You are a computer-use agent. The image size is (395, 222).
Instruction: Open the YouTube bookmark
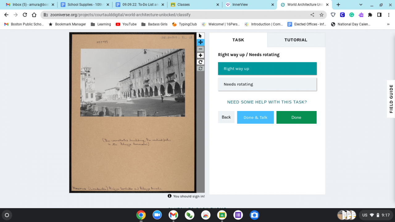pos(126,24)
